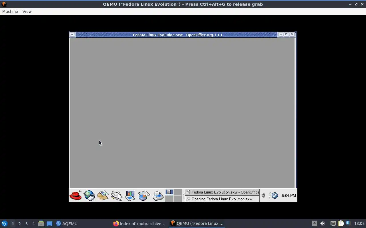
Task: Switch to the bottom-left workspace in pager
Action: click(x=169, y=199)
